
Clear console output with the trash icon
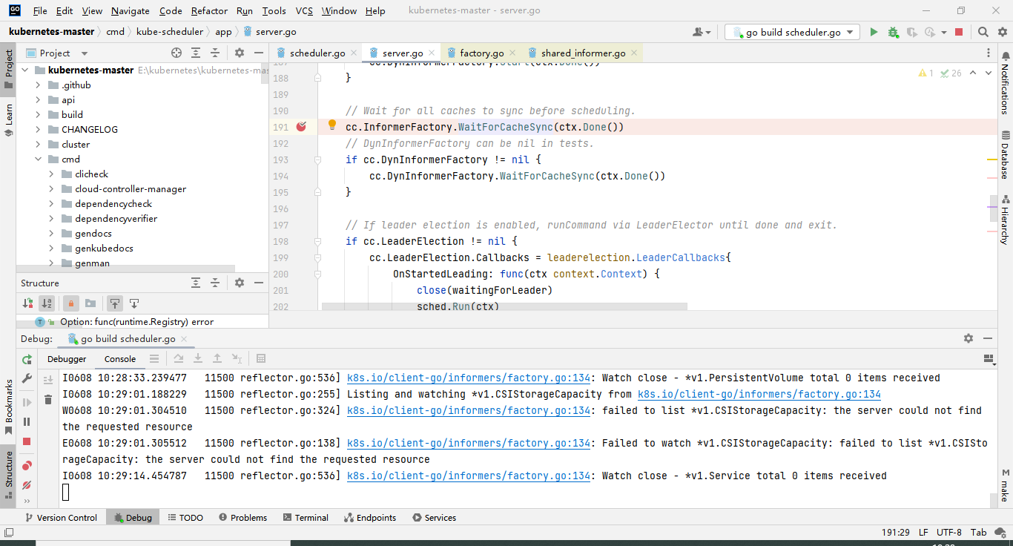(x=48, y=399)
